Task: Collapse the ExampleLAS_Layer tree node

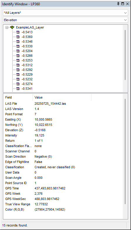Action: tap(7, 27)
